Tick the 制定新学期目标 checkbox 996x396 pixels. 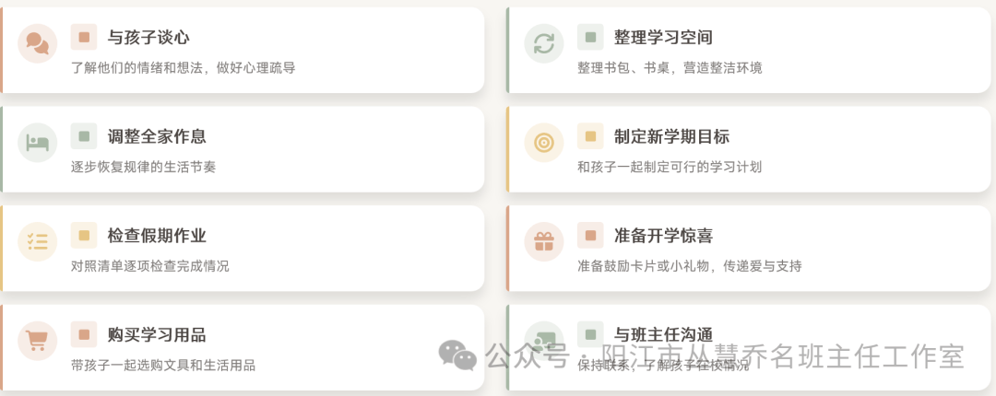coord(590,136)
